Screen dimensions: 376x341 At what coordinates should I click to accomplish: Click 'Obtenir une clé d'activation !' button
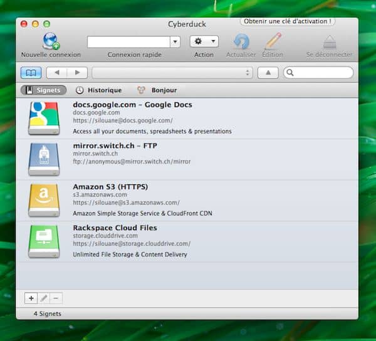288,21
